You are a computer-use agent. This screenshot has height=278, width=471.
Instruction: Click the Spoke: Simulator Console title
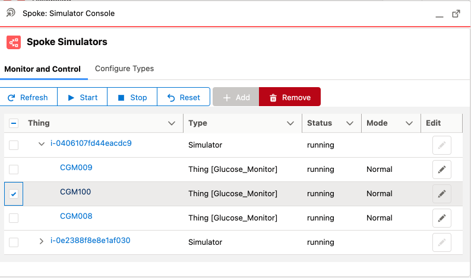click(68, 14)
